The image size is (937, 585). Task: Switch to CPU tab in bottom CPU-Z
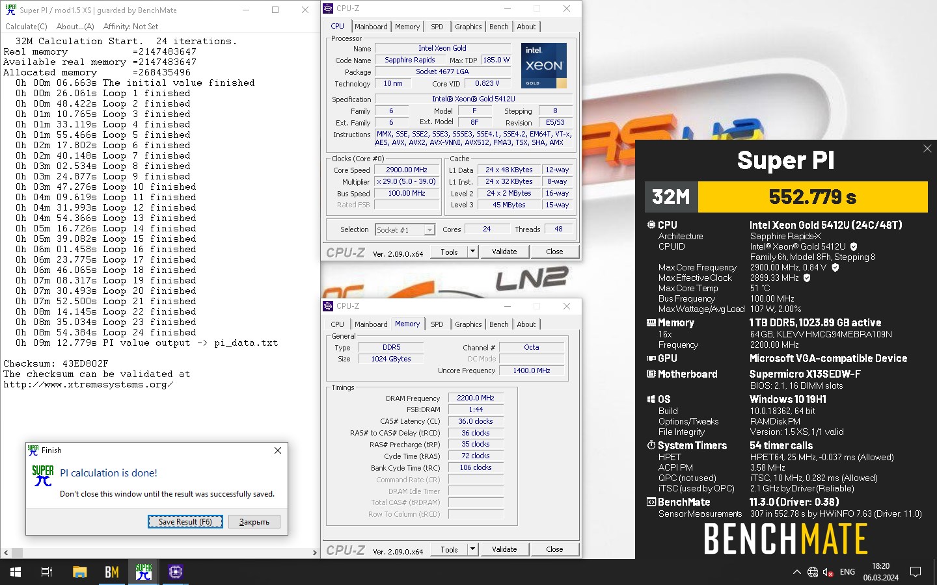pos(337,324)
